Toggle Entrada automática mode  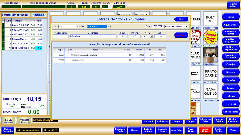coord(8,120)
